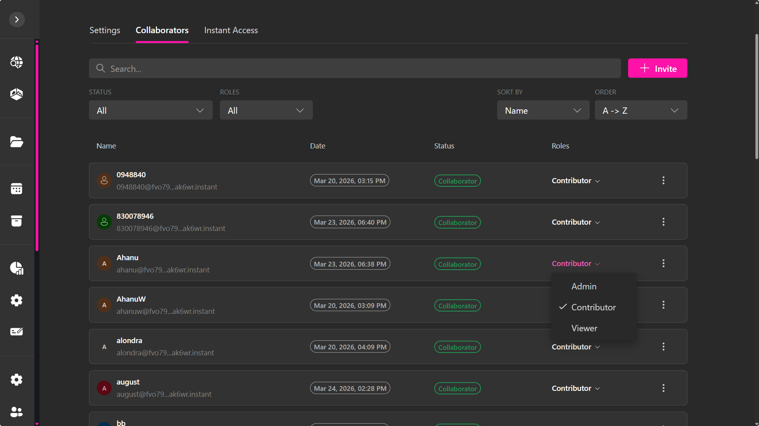Open the users group icon in sidebar

pos(17,412)
